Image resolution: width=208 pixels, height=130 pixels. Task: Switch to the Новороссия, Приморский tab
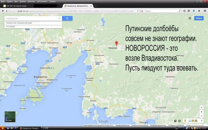tap(78, 6)
